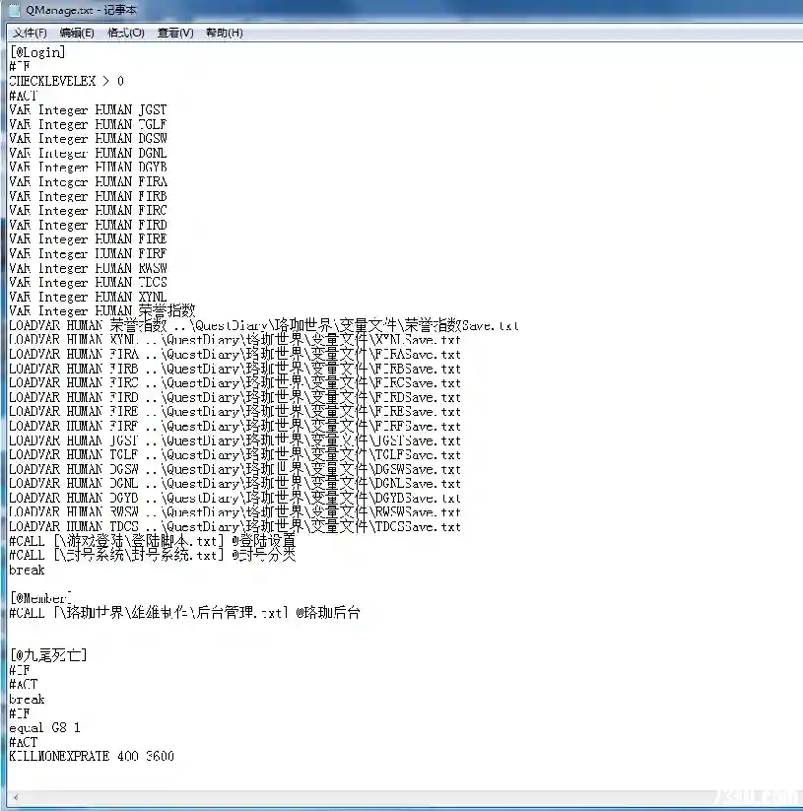Click the line VAR Integer HUMAN FIRF

[88, 254]
